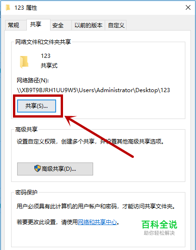Switch to the 自定义 tab
This screenshot has width=196, height=250.
116,25
